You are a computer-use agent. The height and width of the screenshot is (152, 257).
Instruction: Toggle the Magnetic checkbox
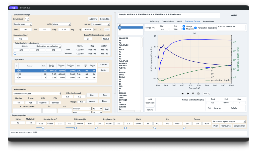pyautogui.click(x=184, y=29)
